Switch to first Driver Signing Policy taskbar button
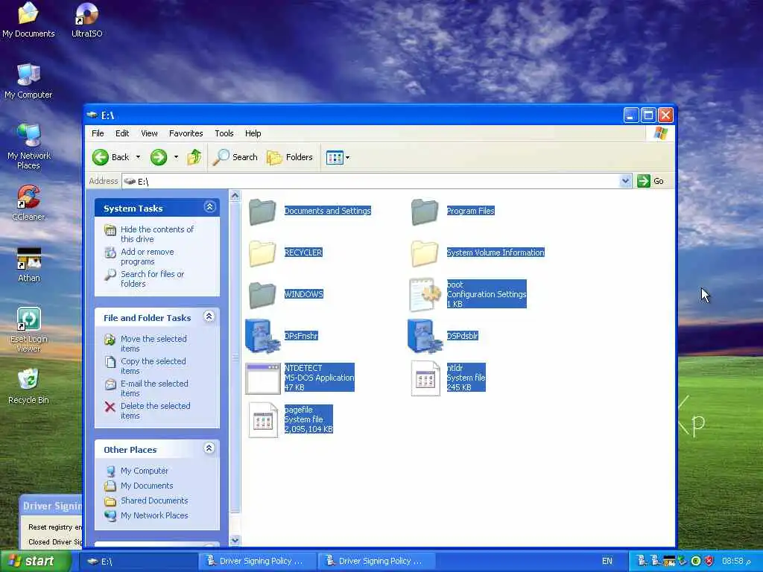 point(258,561)
